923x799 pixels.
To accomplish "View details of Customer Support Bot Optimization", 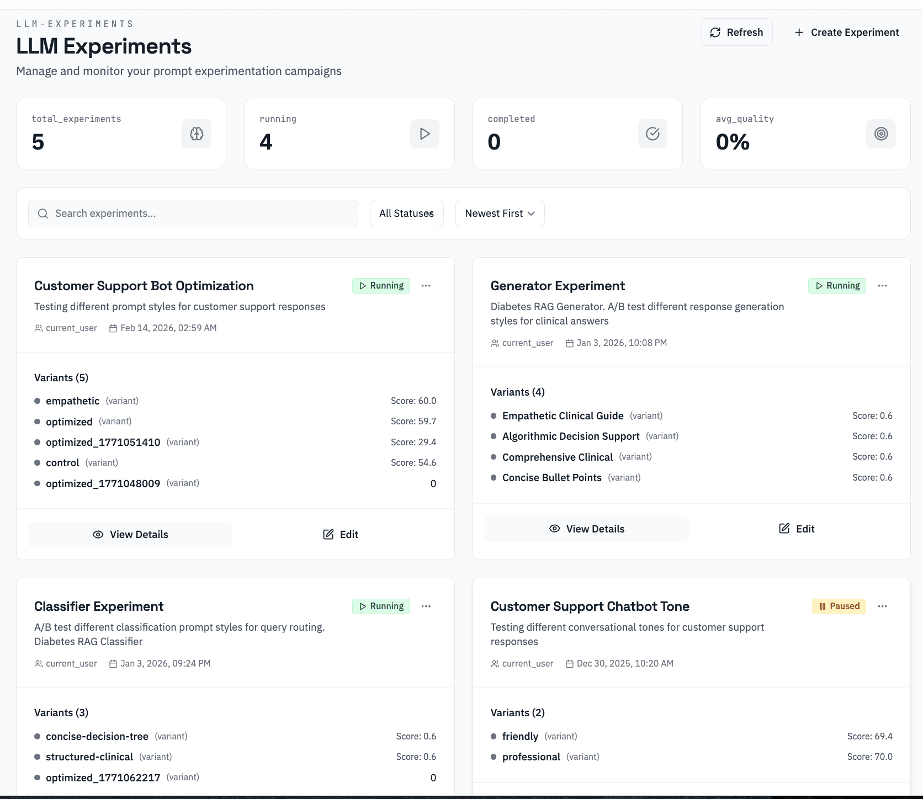I will click(130, 535).
